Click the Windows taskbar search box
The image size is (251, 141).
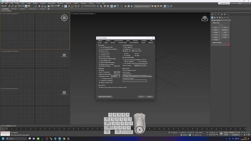(x=16, y=139)
